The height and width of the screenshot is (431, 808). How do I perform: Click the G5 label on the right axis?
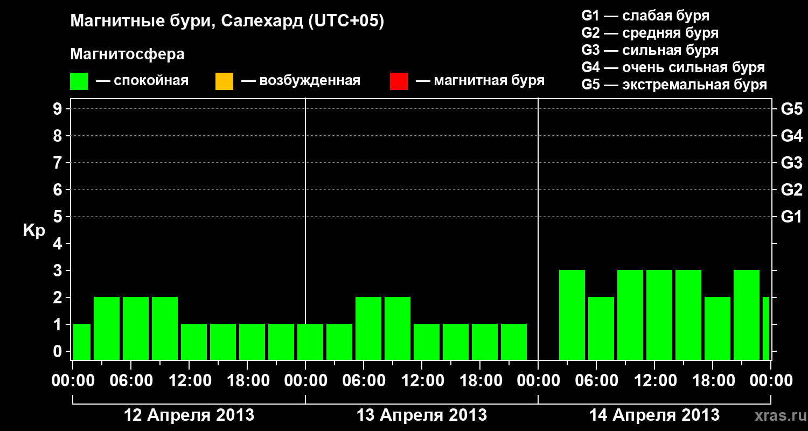pyautogui.click(x=792, y=109)
